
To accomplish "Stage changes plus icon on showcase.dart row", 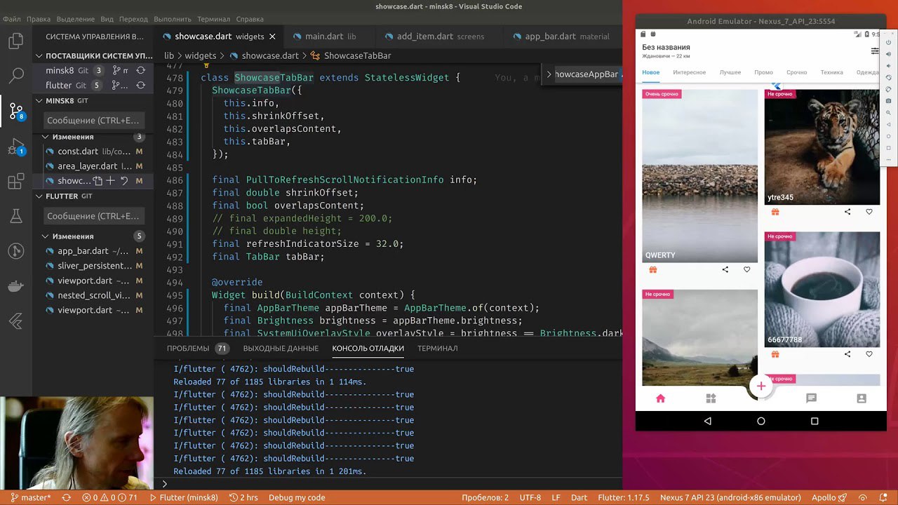I will pos(110,181).
